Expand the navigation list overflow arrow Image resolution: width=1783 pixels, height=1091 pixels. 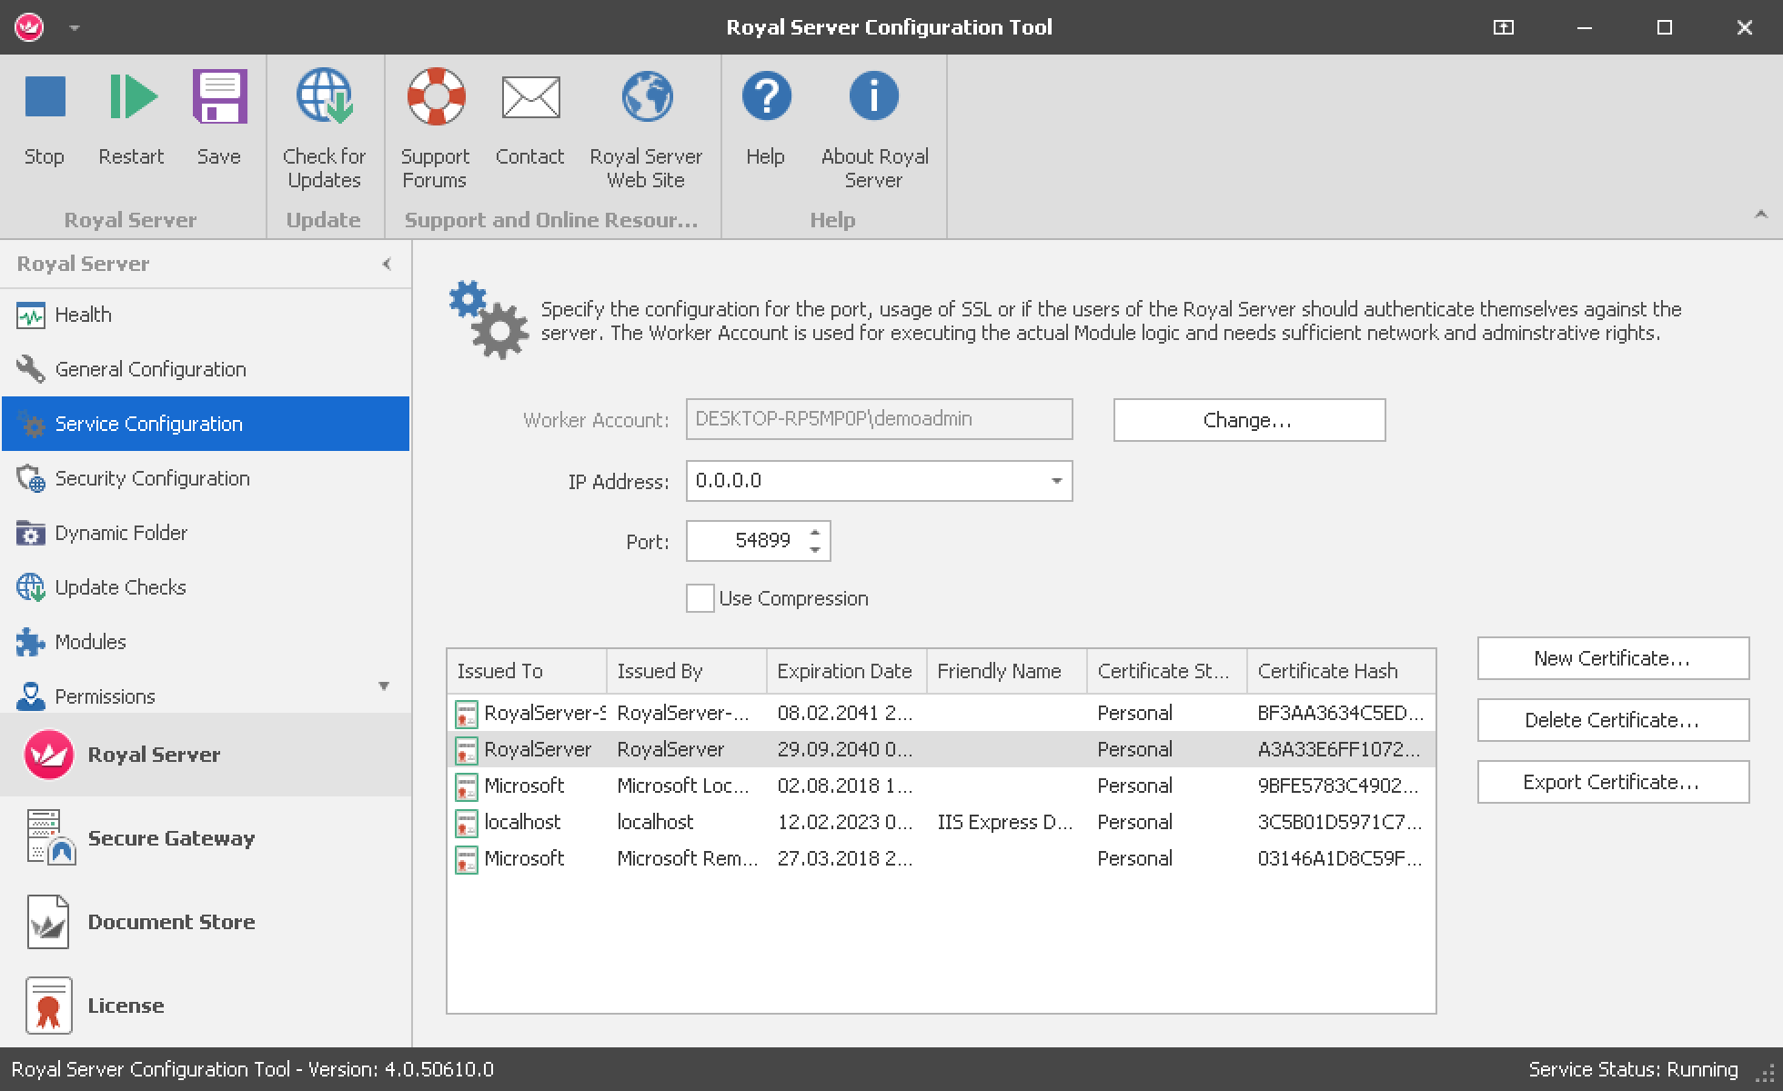coord(384,686)
